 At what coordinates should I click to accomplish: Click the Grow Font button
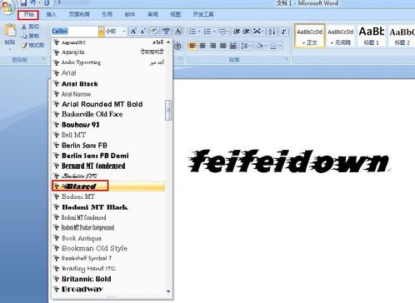click(133, 32)
